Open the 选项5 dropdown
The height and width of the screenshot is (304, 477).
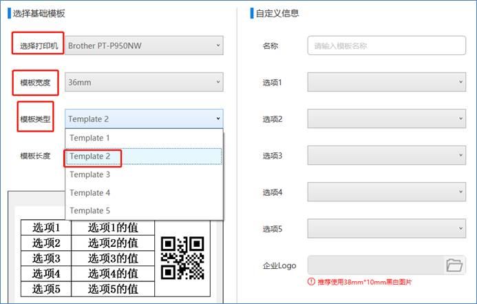point(387,228)
